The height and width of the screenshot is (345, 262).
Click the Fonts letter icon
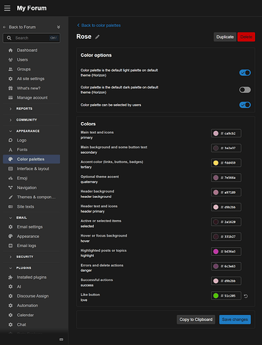10,150
